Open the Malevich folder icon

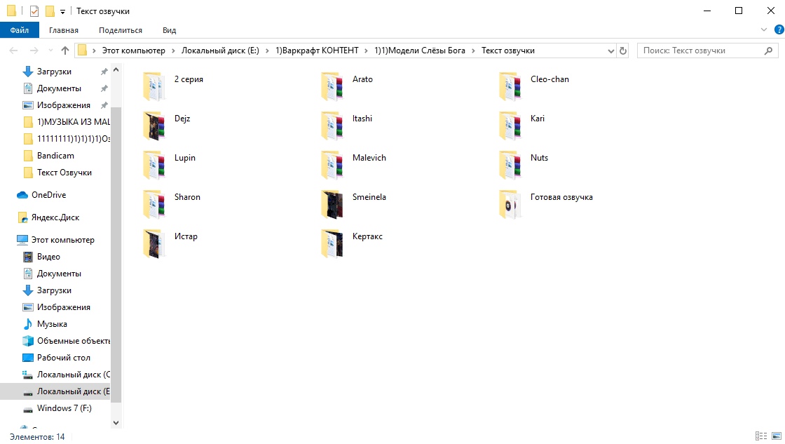pos(332,165)
